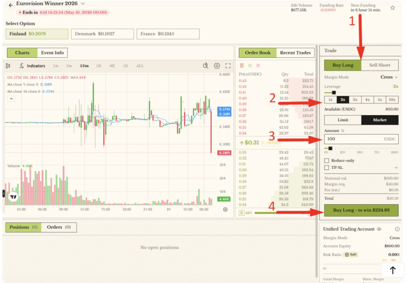This screenshot has width=407, height=283.
Task: Open the chart Indicators menu
Action: (x=32, y=66)
